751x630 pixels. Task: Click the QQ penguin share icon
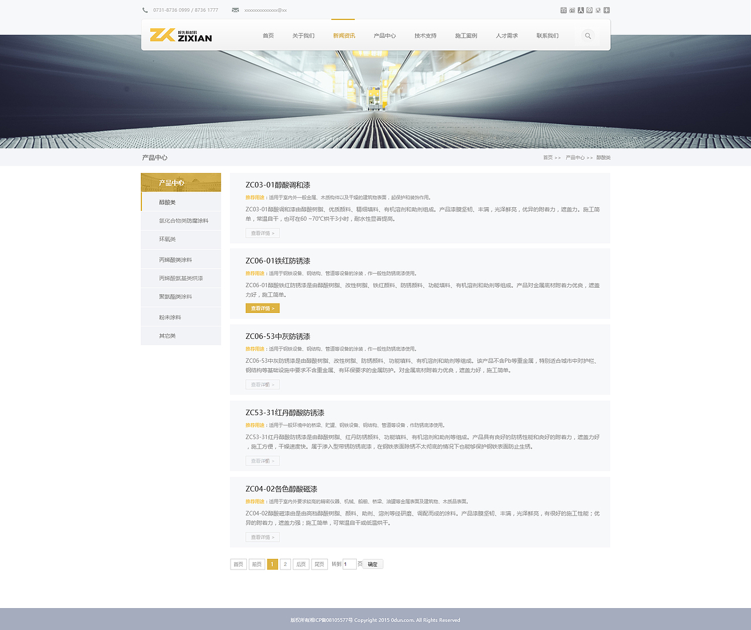click(598, 10)
